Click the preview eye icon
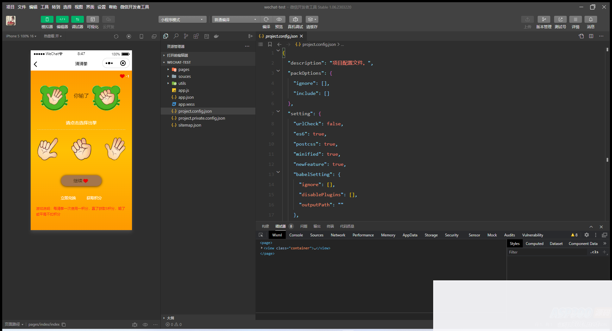Viewport: 612px width, 331px height. click(x=279, y=20)
